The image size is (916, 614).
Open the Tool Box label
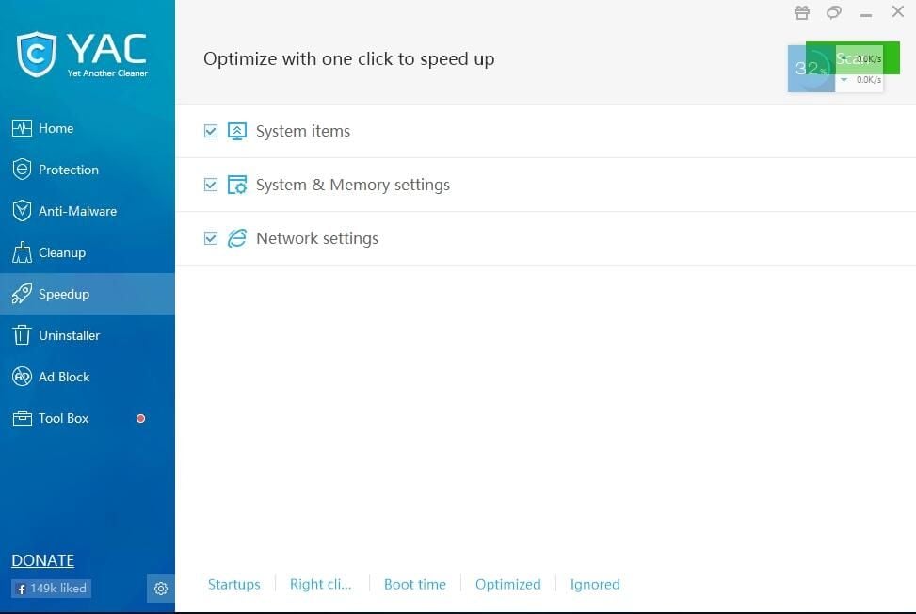tap(64, 418)
